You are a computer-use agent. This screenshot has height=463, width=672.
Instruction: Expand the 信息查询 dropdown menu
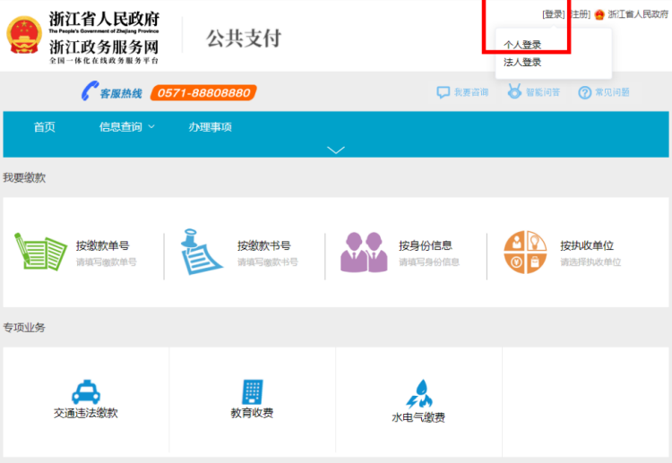tap(126, 127)
